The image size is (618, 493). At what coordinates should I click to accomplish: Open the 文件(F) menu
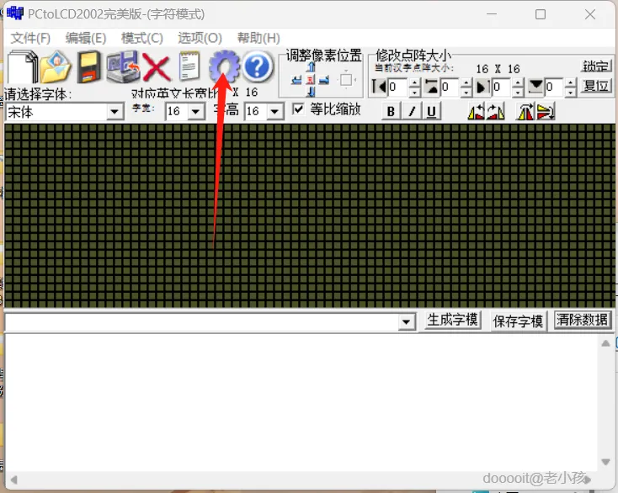tap(30, 38)
